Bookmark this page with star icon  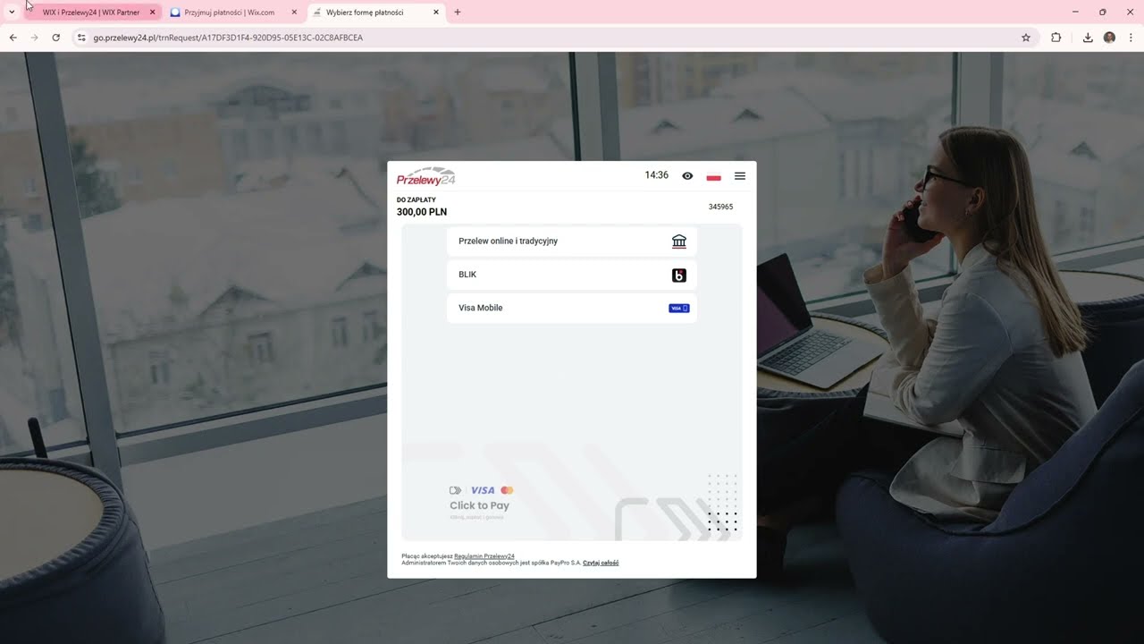tap(1026, 38)
